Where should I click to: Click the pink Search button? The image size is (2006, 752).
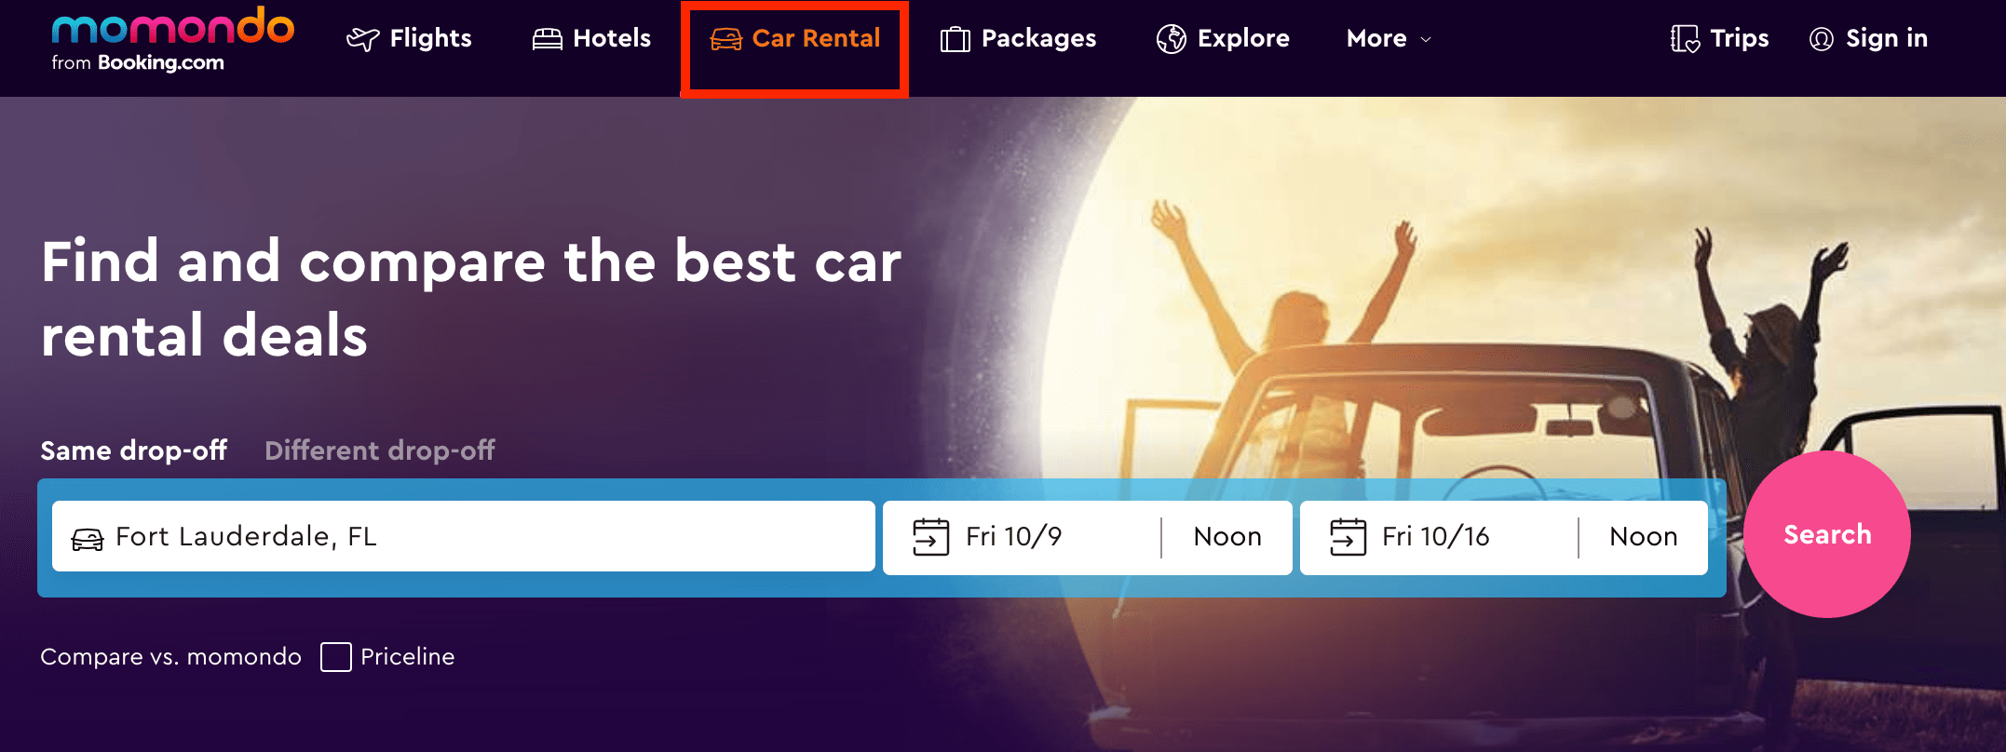point(1827,534)
